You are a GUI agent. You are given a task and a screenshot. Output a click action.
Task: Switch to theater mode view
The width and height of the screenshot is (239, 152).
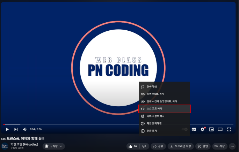[220, 129]
